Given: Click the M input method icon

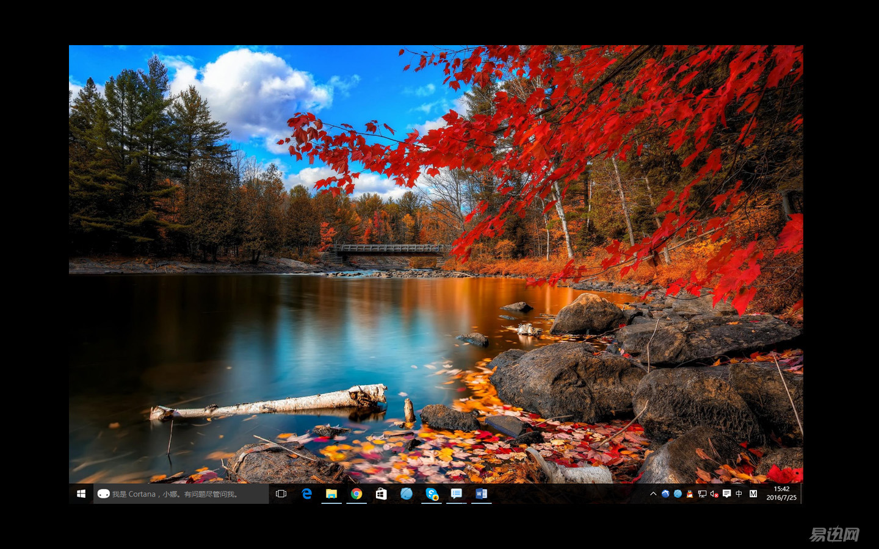Looking at the screenshot, I should [753, 494].
